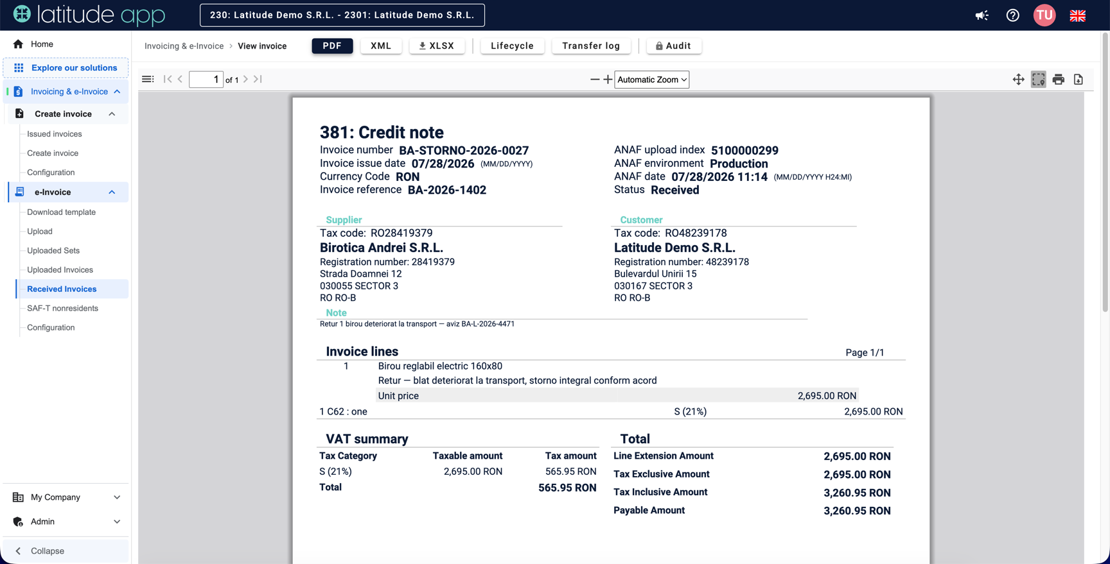Click the ANAF environment value Production

(739, 164)
